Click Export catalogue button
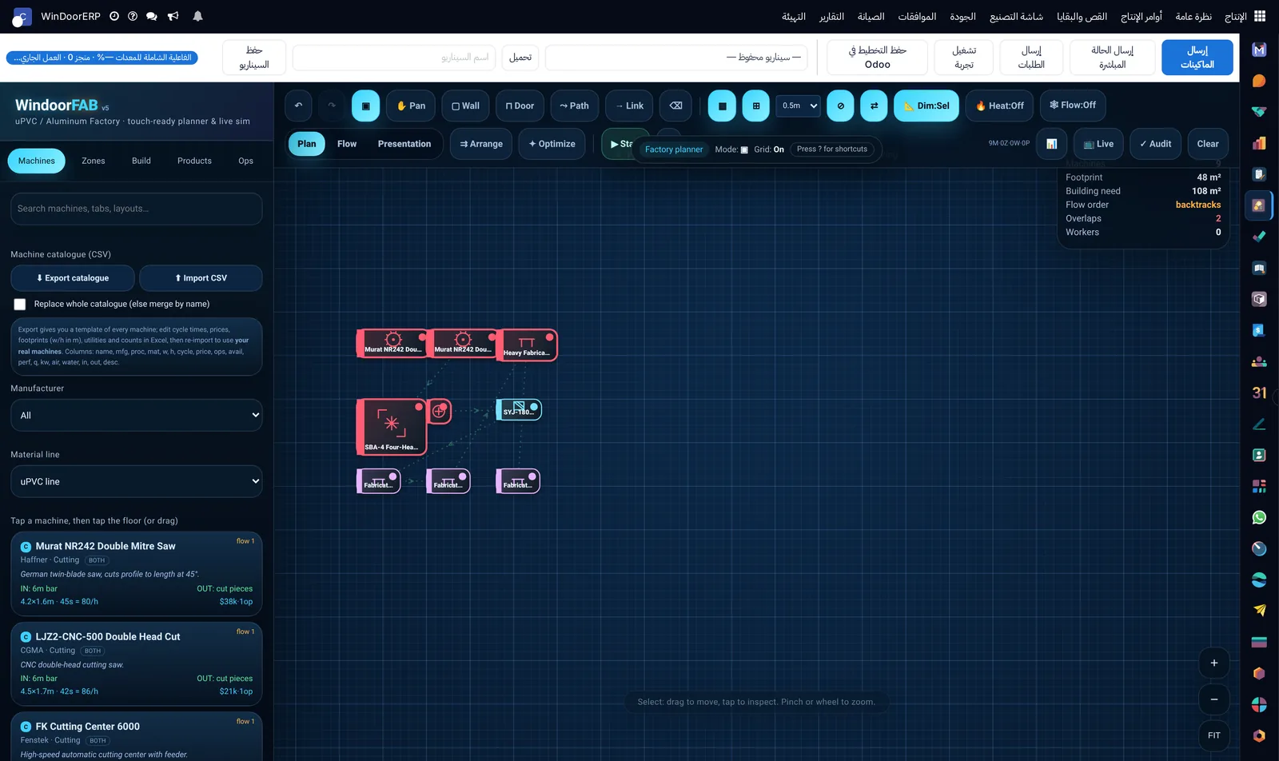The image size is (1279, 761). [x=73, y=278]
